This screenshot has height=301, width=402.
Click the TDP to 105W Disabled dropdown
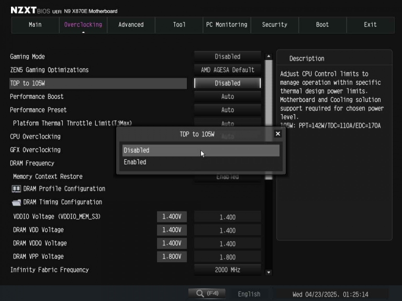point(227,83)
